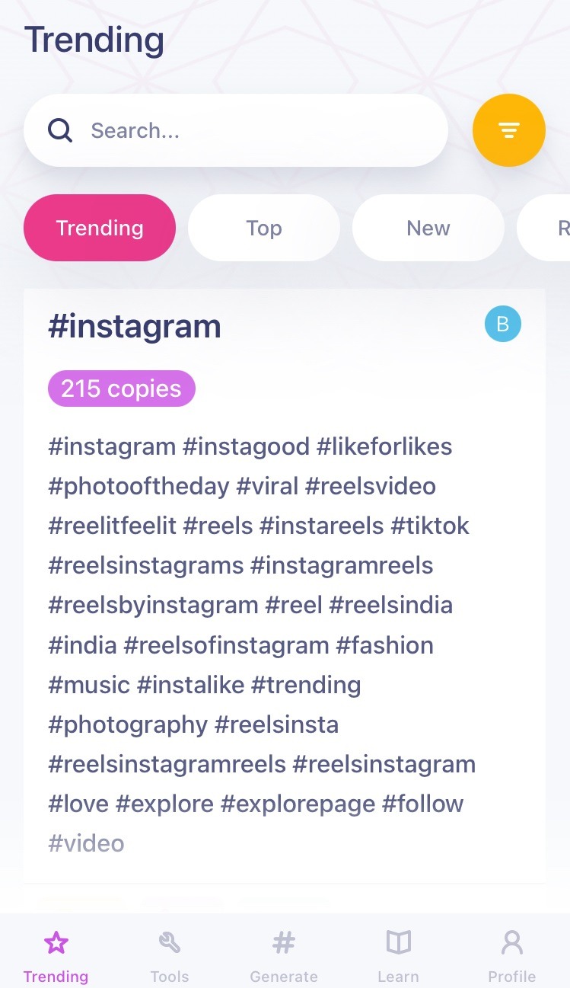Go to Profile via the person icon

click(x=511, y=942)
